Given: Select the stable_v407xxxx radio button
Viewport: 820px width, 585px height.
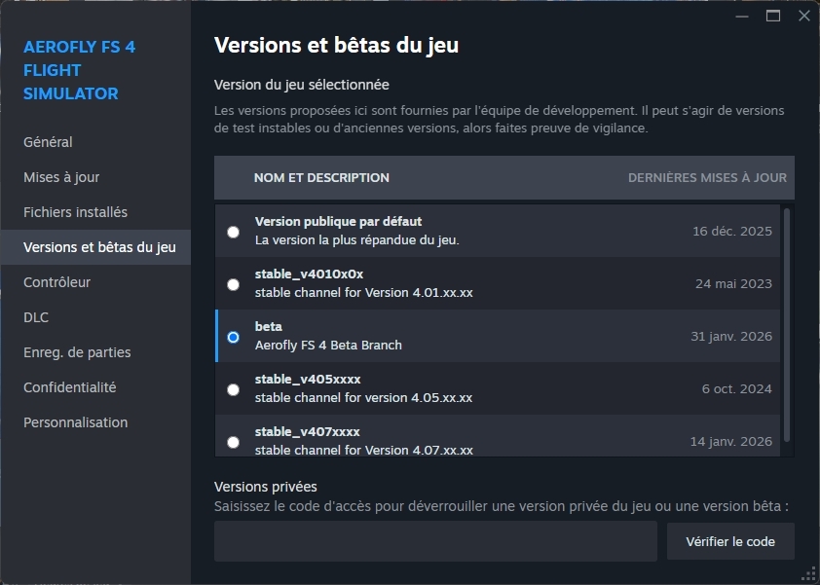Looking at the screenshot, I should click(233, 442).
